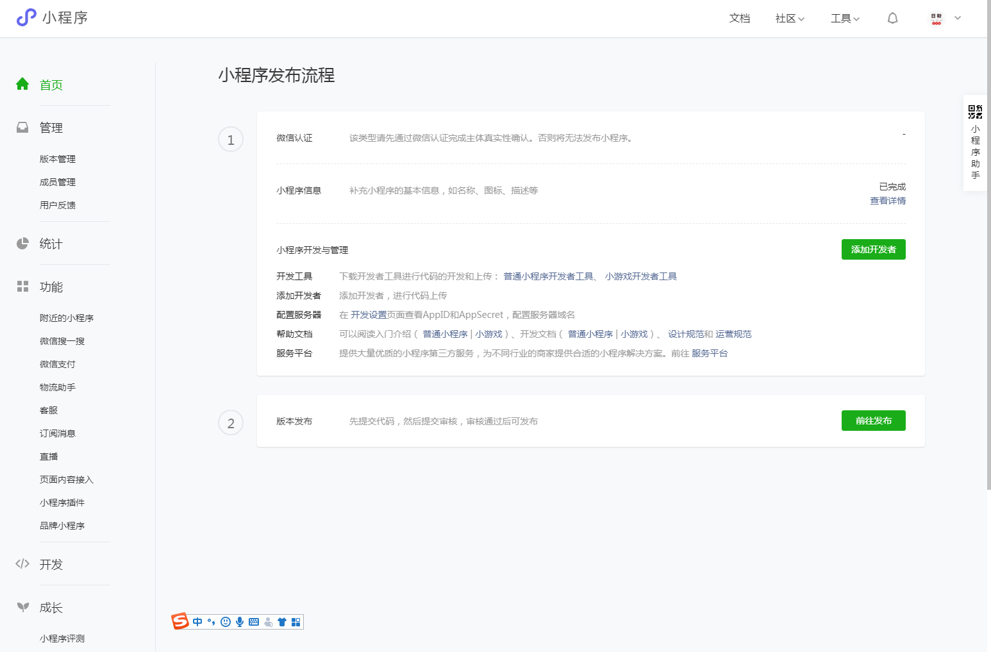The height and width of the screenshot is (652, 991).
Task: Click the 小程序 logo icon
Action: pos(26,17)
